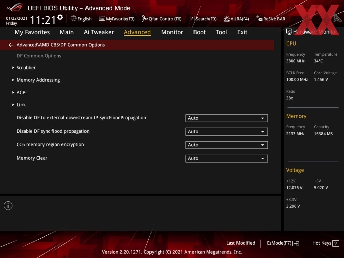Click the 01/22/2021 date display
The image size is (344, 258).
(x=16, y=18)
